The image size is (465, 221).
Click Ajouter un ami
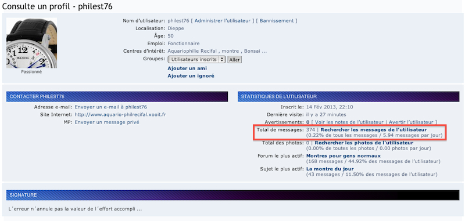click(187, 68)
